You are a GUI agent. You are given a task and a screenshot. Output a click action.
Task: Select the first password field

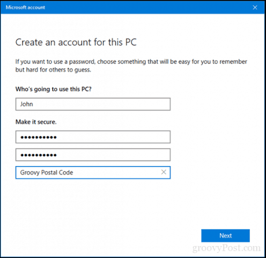[x=93, y=137]
